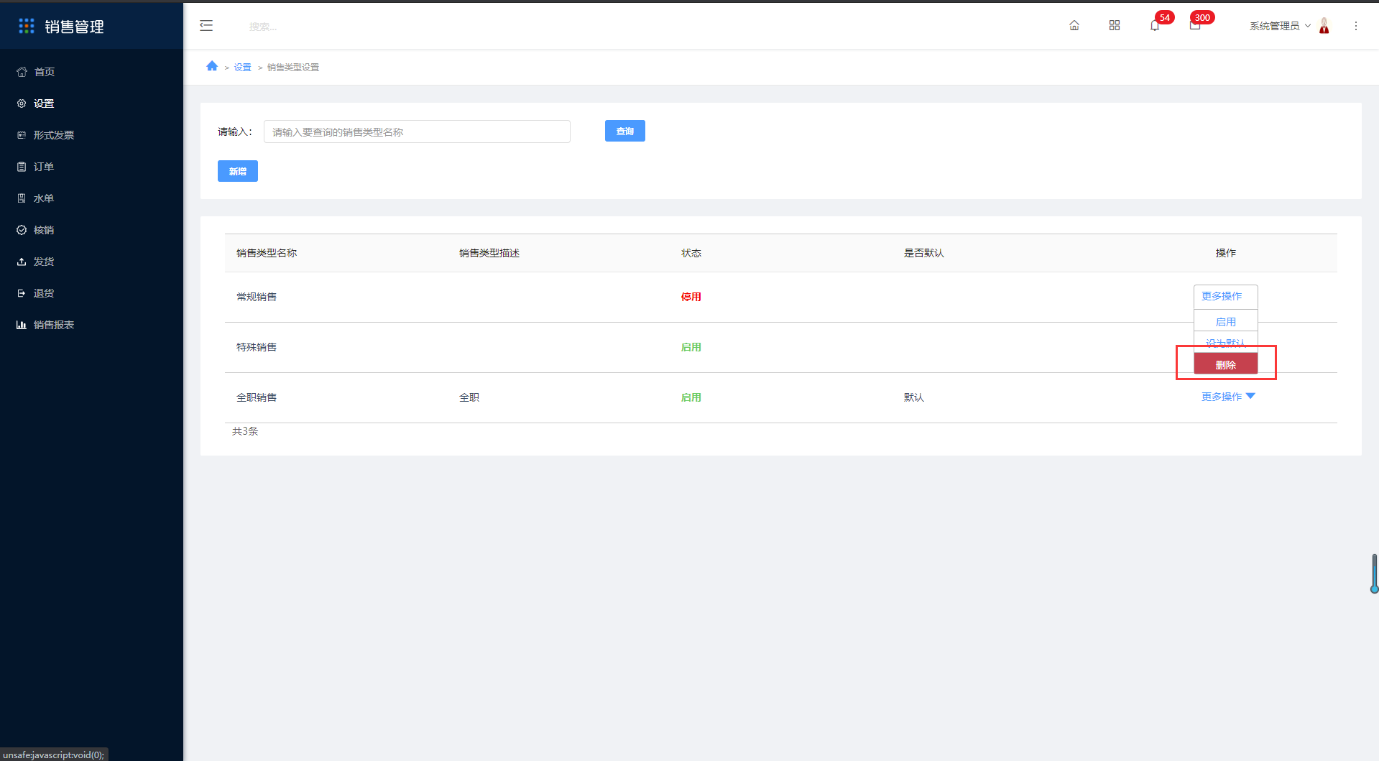
Task: Click the 默认 cell in 全职销售 row
Action: point(914,397)
